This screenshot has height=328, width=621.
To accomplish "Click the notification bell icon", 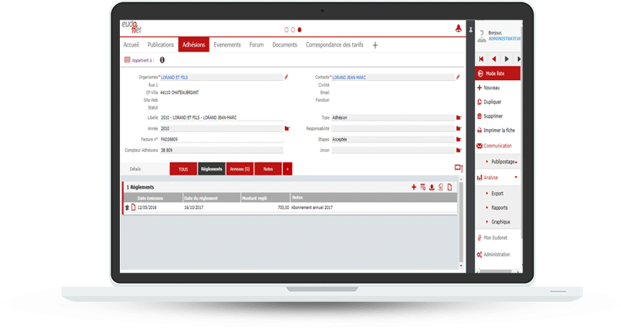I will tap(458, 29).
